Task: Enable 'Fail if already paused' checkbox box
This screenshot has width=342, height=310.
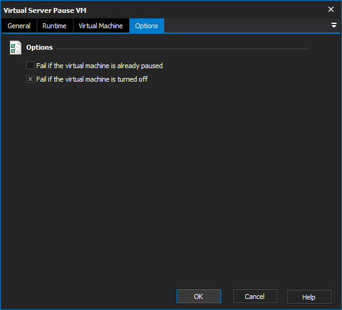Action: tap(30, 66)
